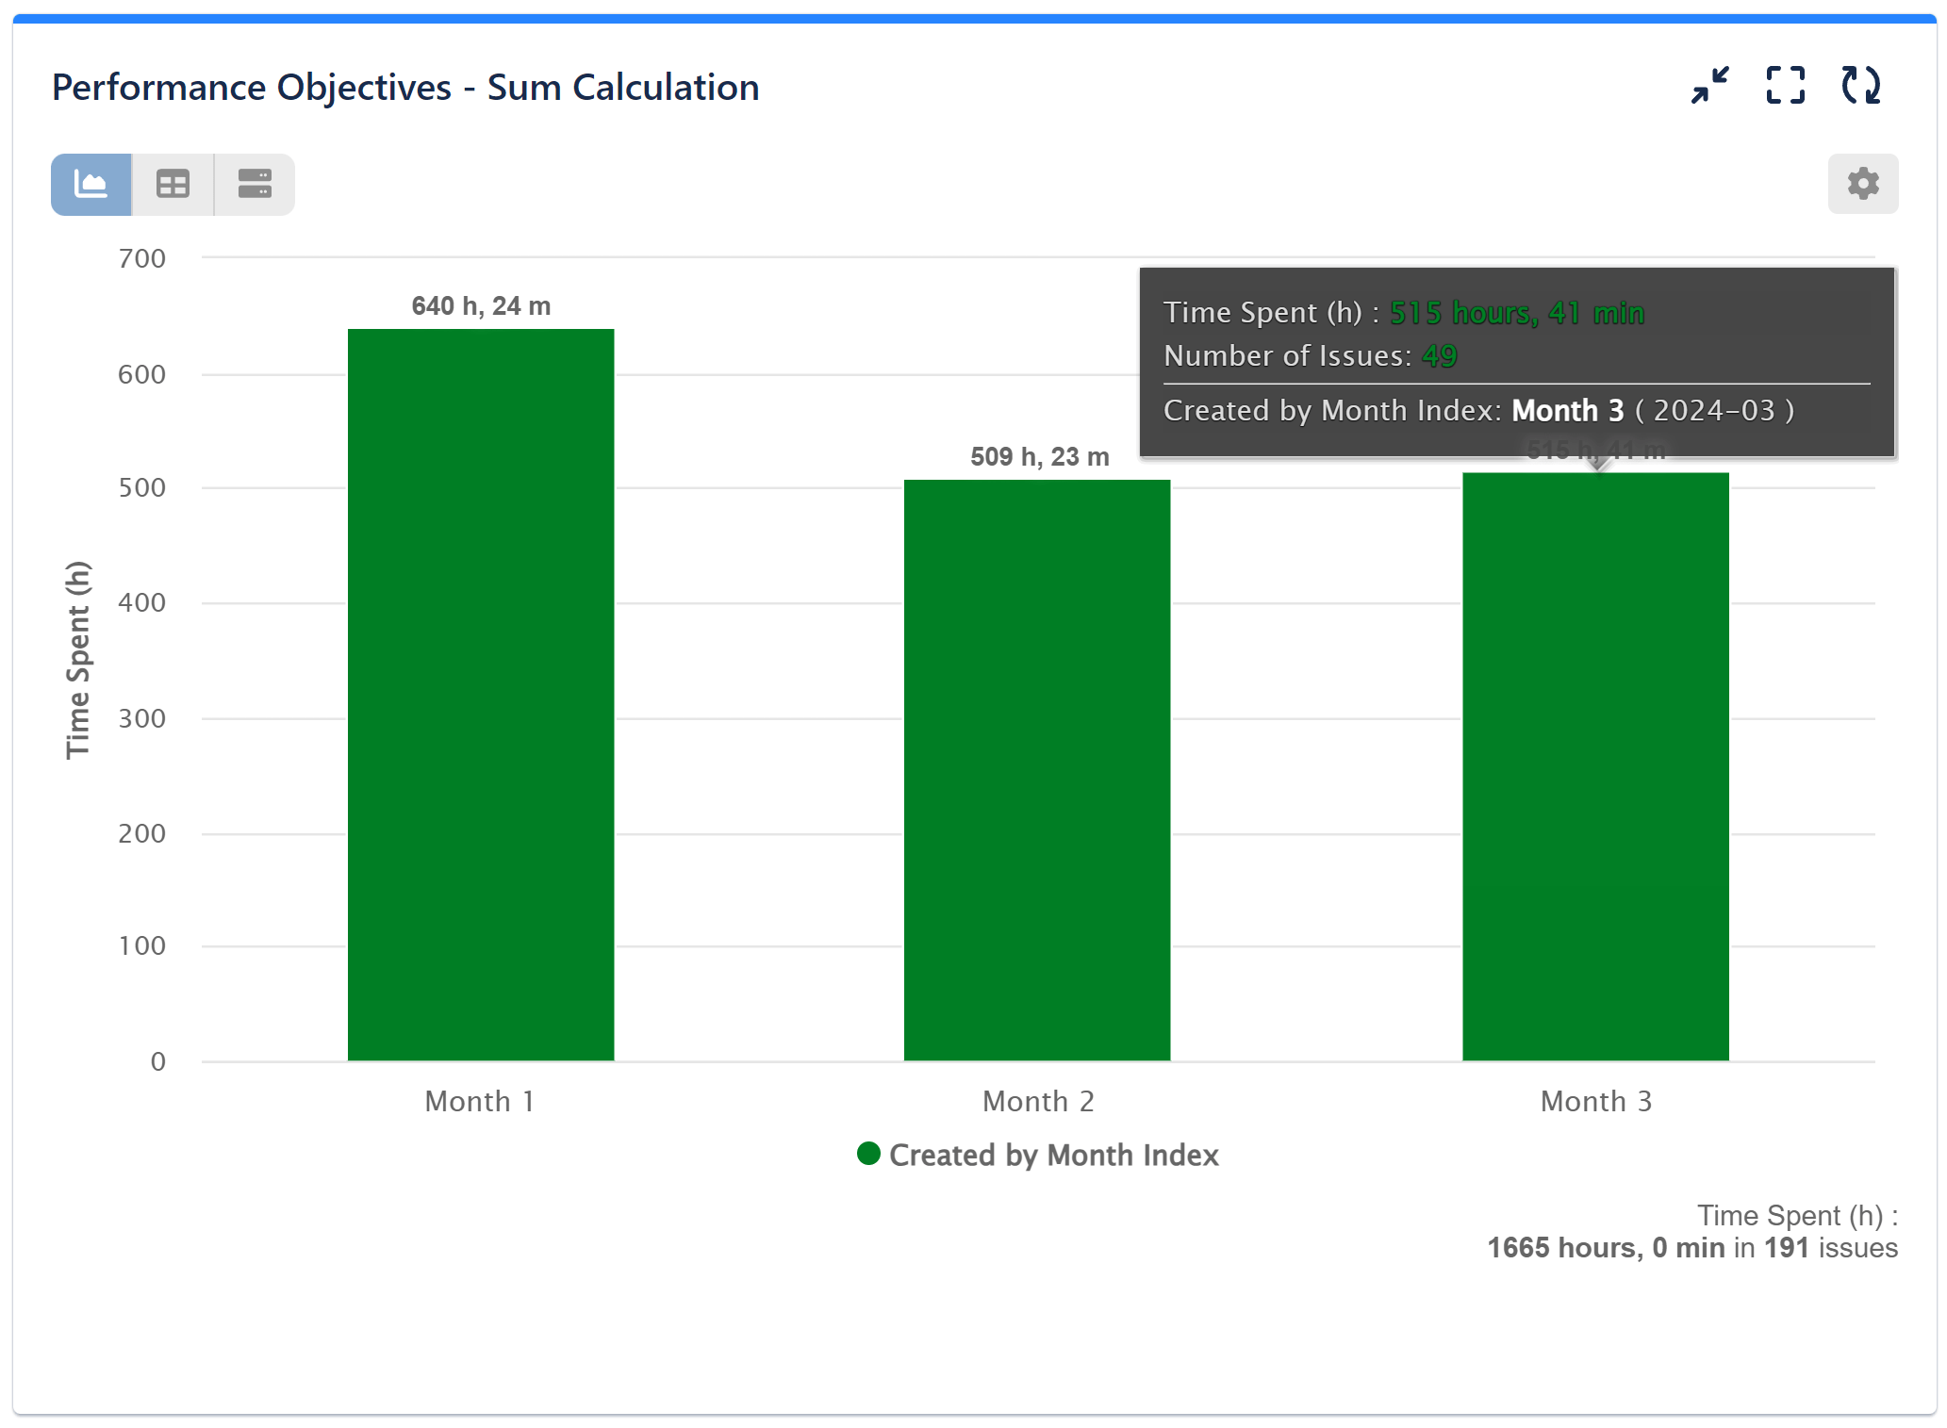
Task: Click the Month 1 axis label
Action: pos(480,1100)
